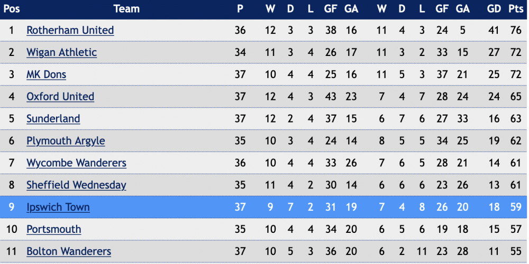Click the P played column header
529x264 pixels.
(x=240, y=9)
